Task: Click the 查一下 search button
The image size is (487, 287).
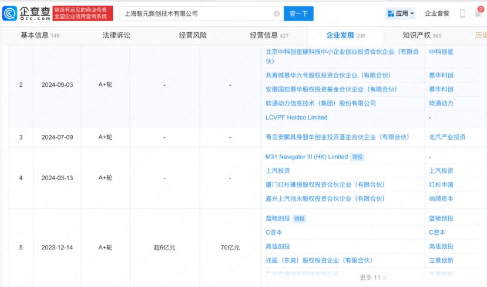Action: 298,13
